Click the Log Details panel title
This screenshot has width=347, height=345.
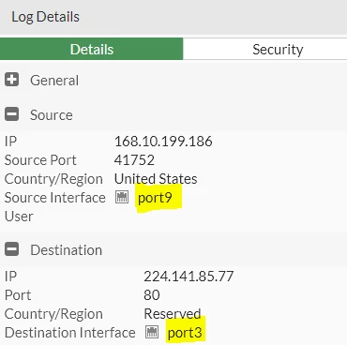pos(45,17)
